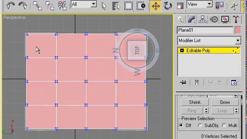Click the Plane01 object name field
The width and height of the screenshot is (247, 139).
205,30
